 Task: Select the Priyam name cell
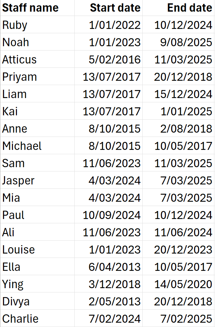20,77
